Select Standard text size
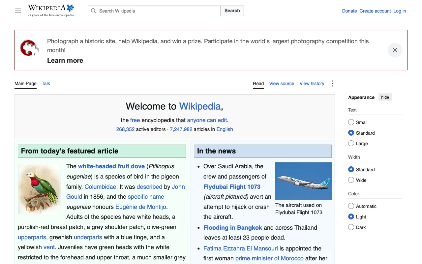 pyautogui.click(x=351, y=133)
